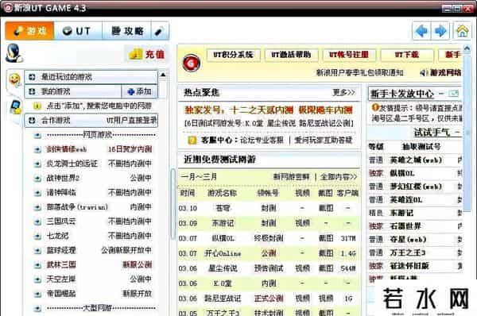Switch to the UT tab
477x316 pixels.
click(x=78, y=31)
